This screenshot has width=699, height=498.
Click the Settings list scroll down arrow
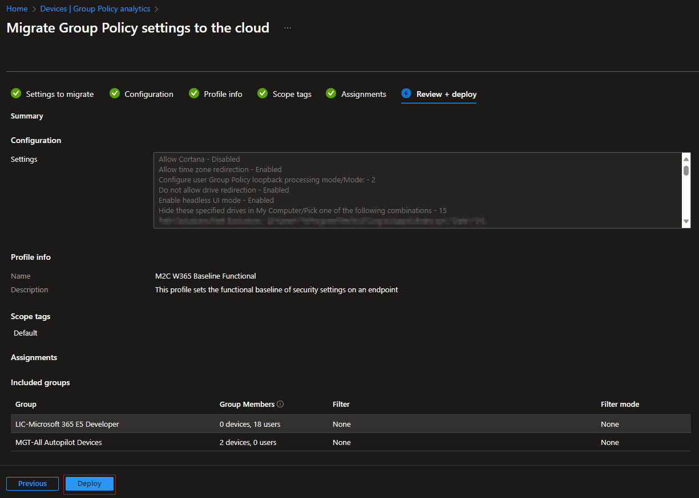click(x=686, y=222)
